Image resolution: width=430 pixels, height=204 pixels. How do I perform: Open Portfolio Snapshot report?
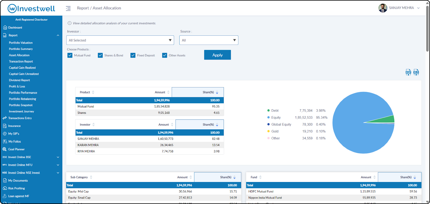point(21,105)
